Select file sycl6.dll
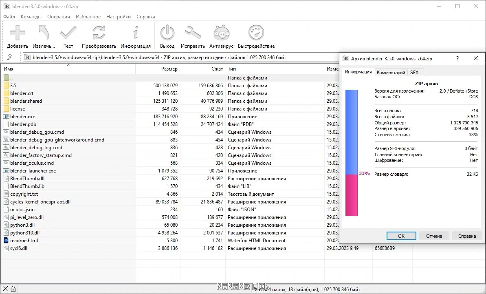This screenshot has height=294, width=486. [x=19, y=248]
